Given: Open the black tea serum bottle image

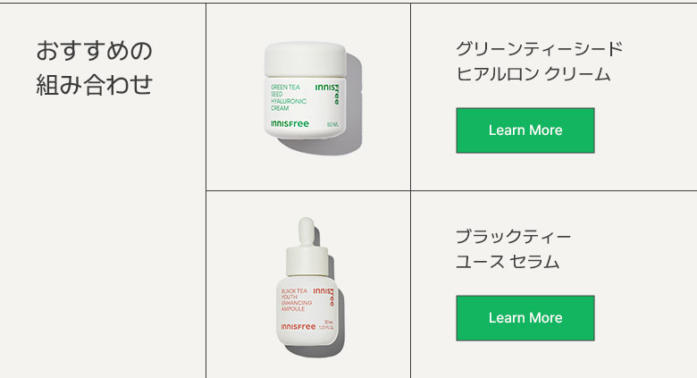Looking at the screenshot, I should (x=310, y=287).
